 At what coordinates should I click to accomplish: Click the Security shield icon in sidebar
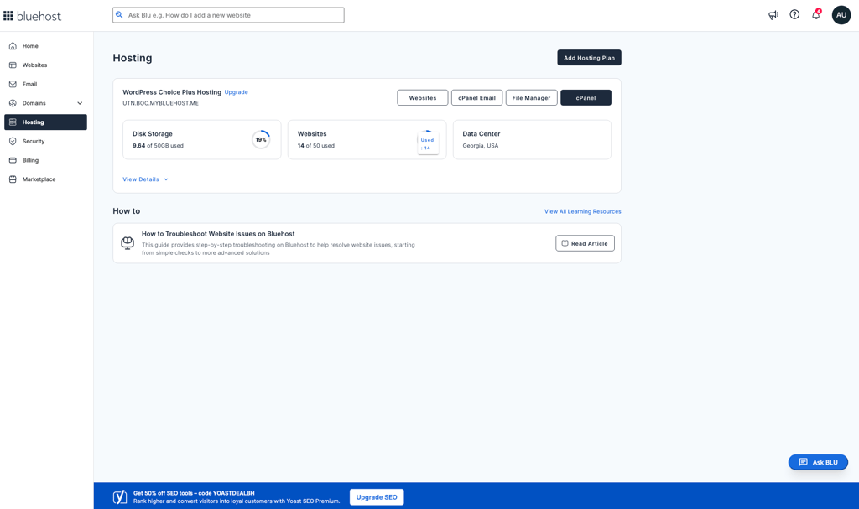pos(13,142)
